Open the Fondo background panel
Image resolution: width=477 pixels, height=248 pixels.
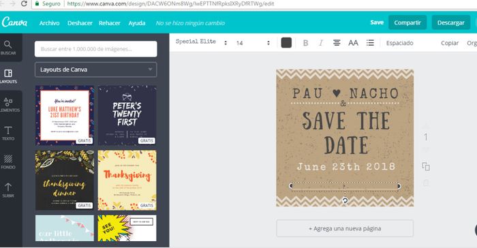pos(8,161)
